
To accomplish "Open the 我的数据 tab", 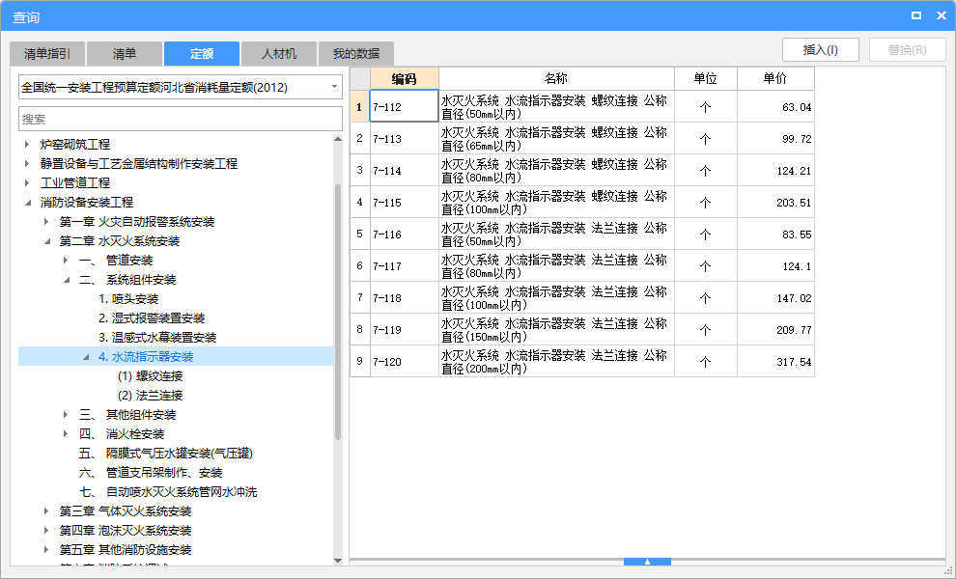I will tap(356, 54).
